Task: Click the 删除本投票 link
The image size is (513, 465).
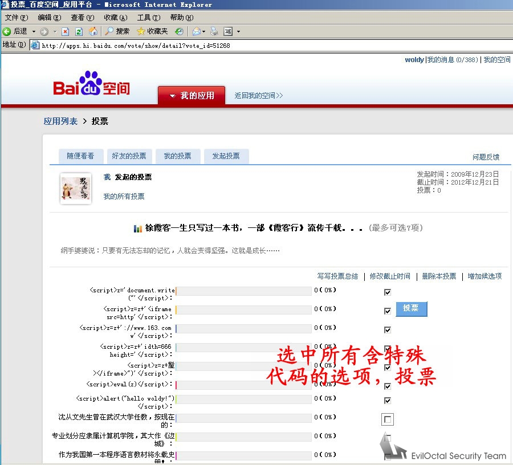Action: click(x=439, y=276)
